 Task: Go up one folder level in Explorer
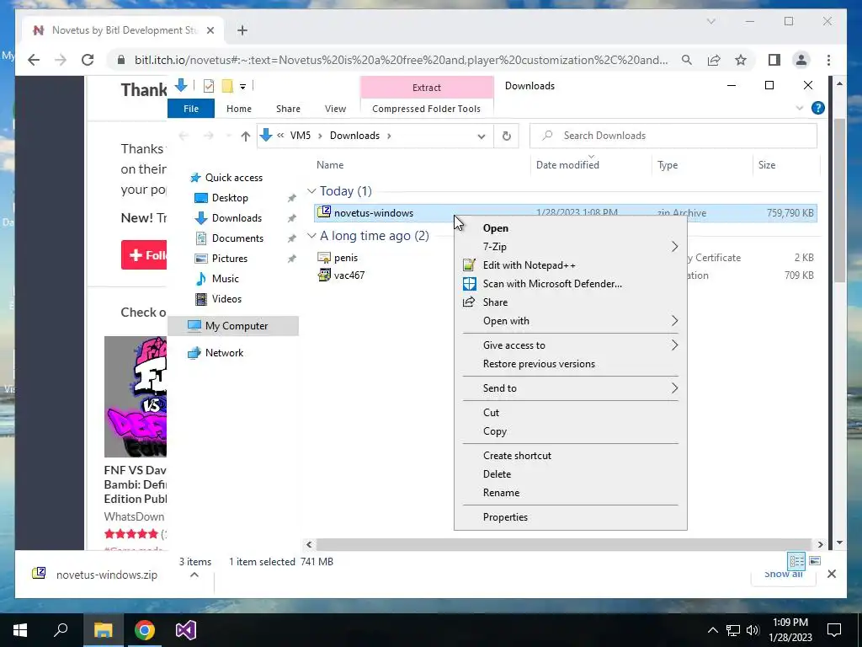(x=245, y=136)
